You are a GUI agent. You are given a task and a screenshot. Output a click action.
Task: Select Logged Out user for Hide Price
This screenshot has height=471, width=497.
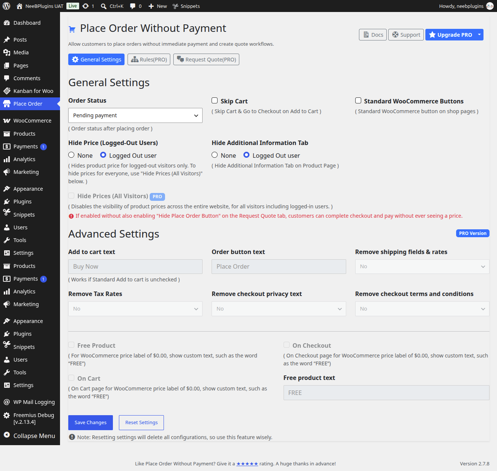pos(103,155)
